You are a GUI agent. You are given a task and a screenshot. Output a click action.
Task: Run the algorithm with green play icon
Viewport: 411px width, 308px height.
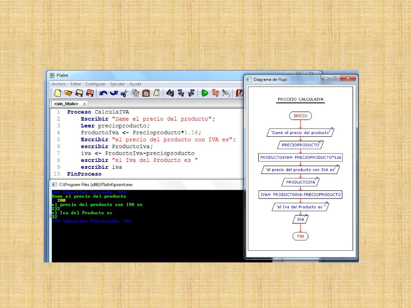coord(205,93)
